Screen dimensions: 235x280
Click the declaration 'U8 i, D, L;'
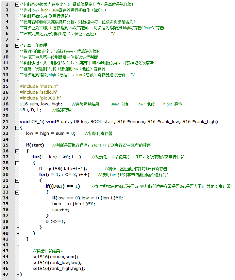tap(30, 110)
